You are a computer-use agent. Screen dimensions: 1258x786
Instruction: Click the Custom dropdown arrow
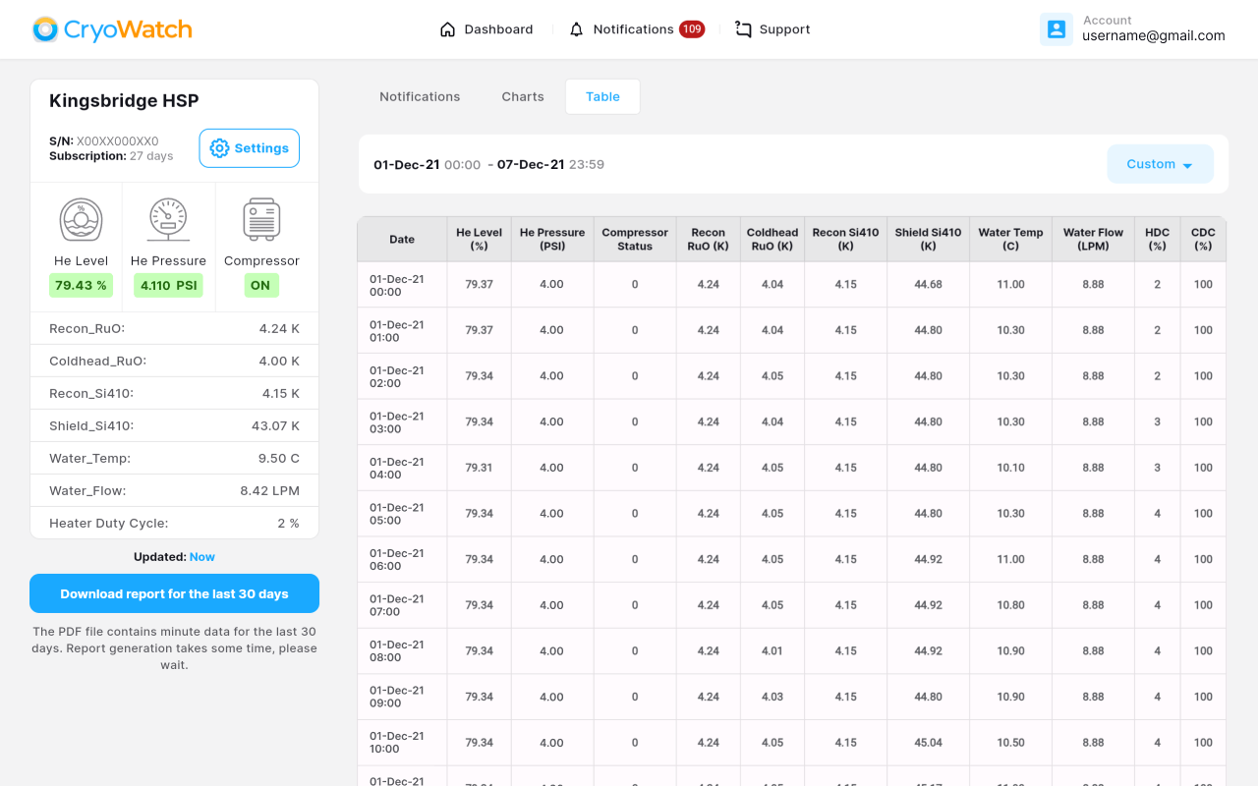tap(1187, 165)
